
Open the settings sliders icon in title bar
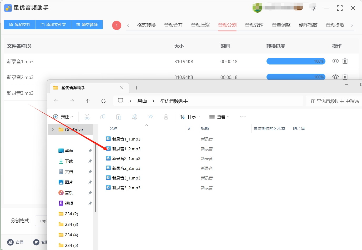click(313, 8)
